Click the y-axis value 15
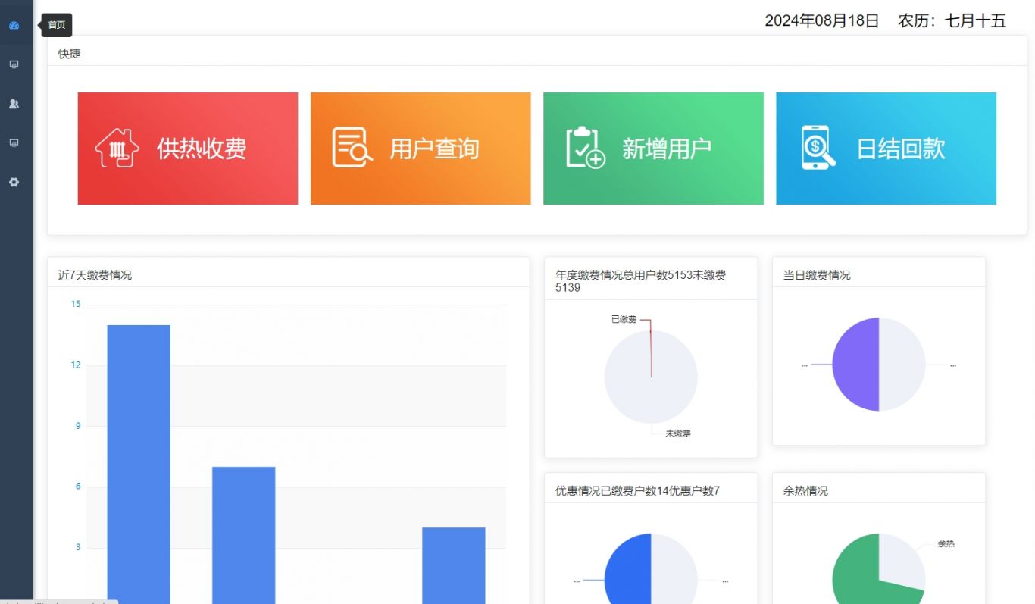 76,304
